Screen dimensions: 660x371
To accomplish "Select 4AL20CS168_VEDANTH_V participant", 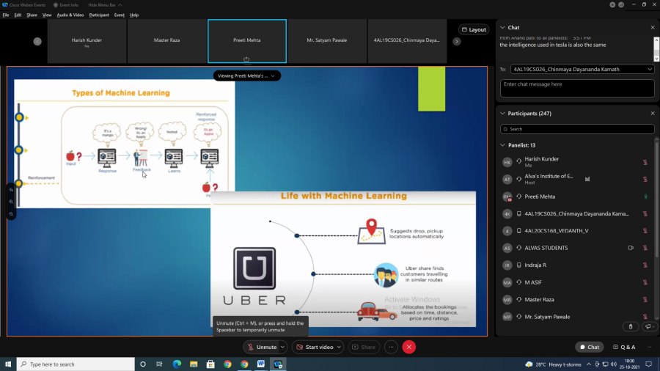I will [576, 230].
